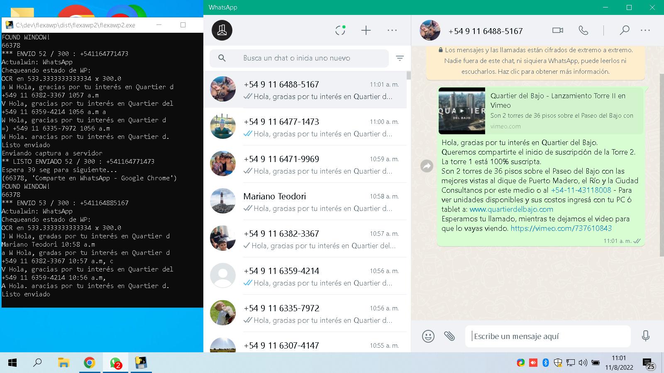Click the chat list scrollbar
The height and width of the screenshot is (373, 664).
click(409, 75)
